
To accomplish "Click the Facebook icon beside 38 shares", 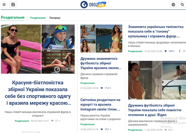I will [180, 51].
